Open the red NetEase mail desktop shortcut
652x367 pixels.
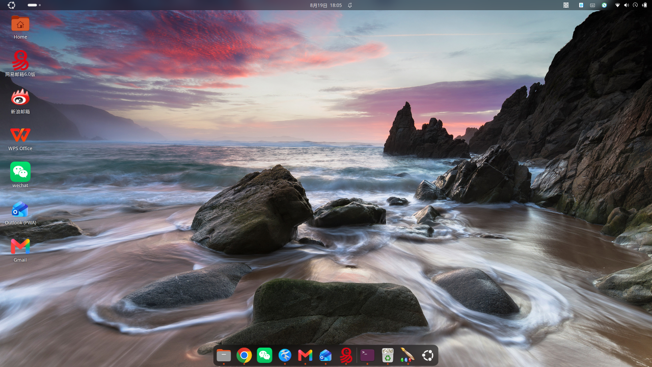tap(20, 60)
